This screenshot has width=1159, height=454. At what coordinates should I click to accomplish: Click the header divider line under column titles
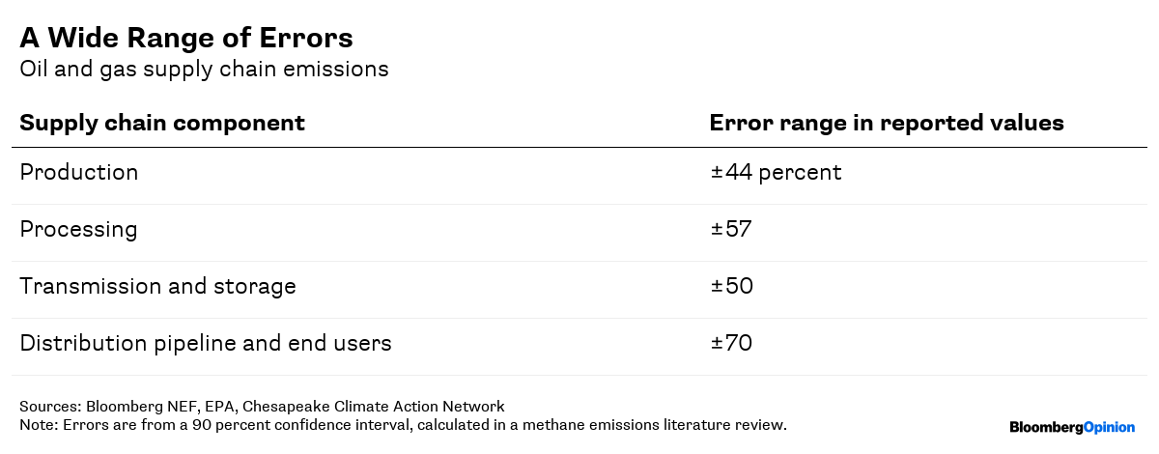pyautogui.click(x=579, y=148)
